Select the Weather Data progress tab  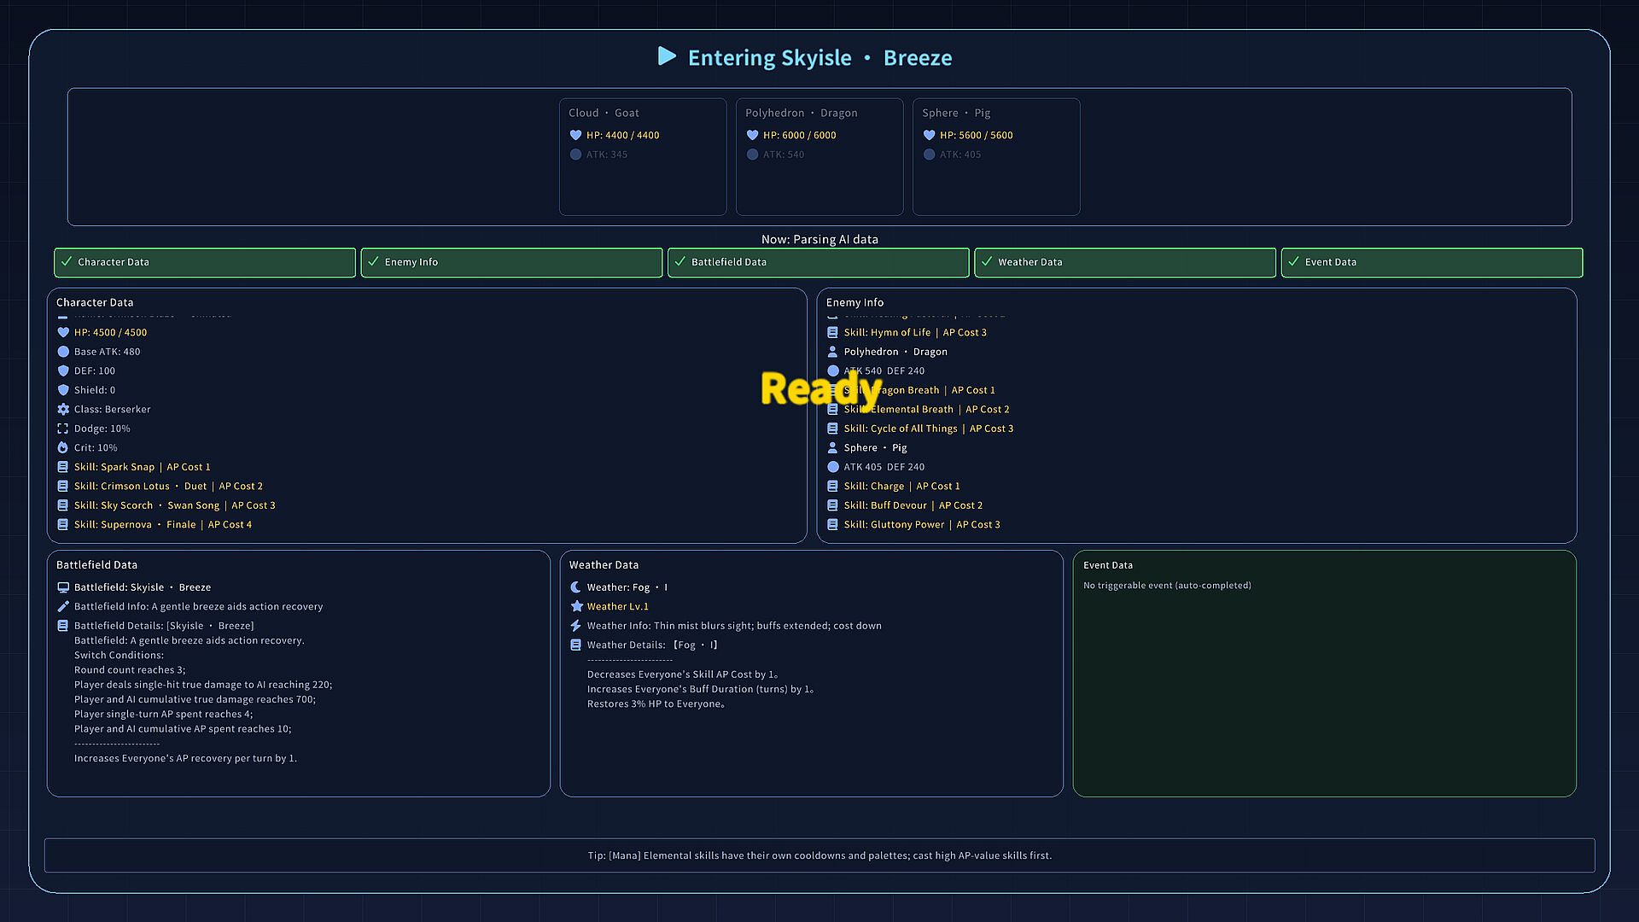[1125, 262]
